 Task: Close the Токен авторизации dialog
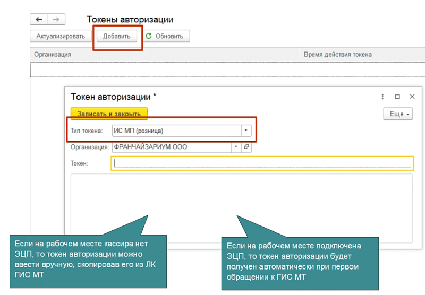click(412, 97)
